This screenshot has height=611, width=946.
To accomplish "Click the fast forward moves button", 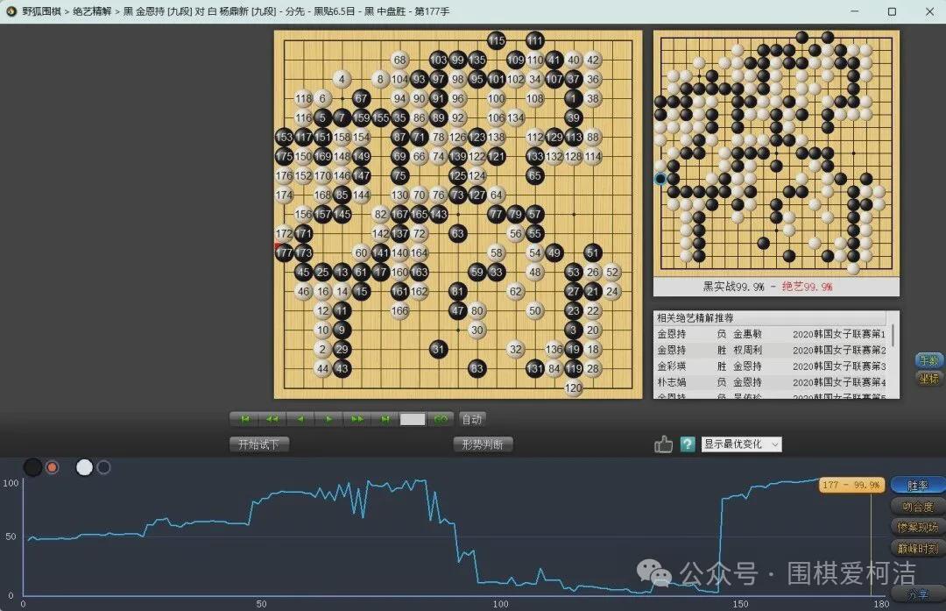I will pos(357,419).
